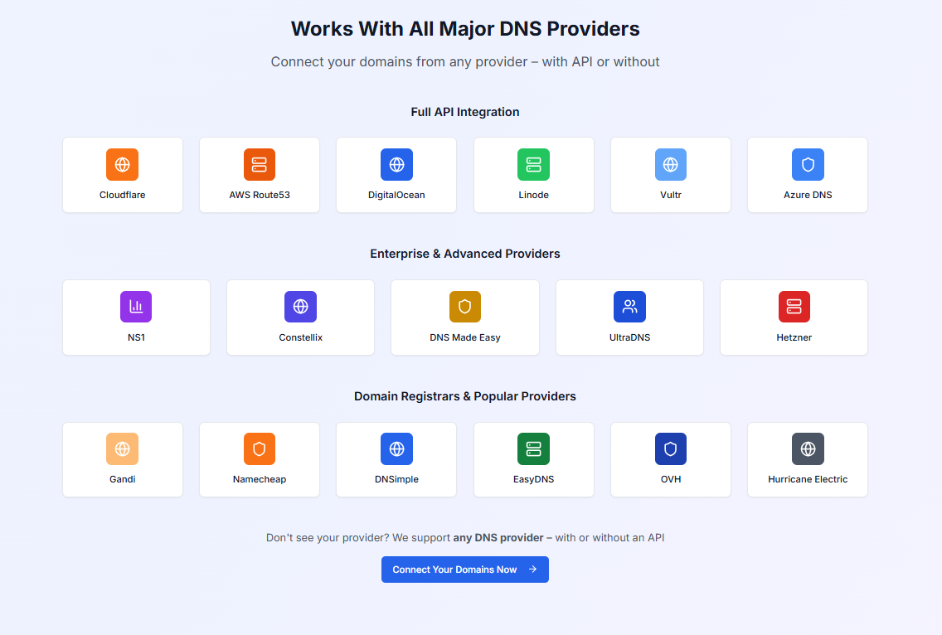Click the orange Namecheap shield icon
The image size is (942, 635).
click(260, 448)
